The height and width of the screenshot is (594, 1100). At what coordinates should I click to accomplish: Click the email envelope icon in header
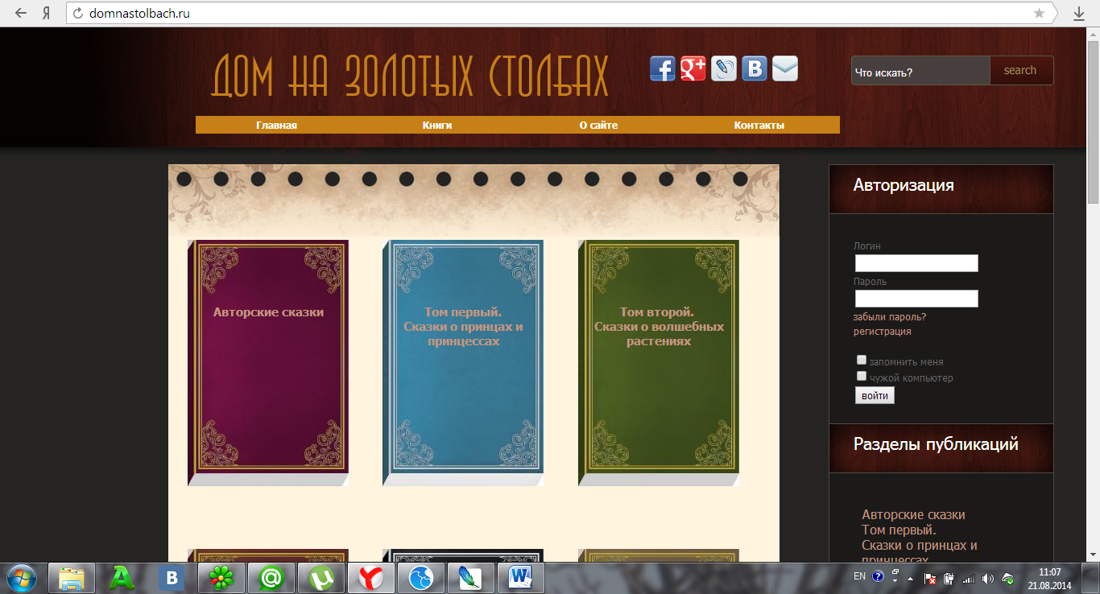(785, 69)
